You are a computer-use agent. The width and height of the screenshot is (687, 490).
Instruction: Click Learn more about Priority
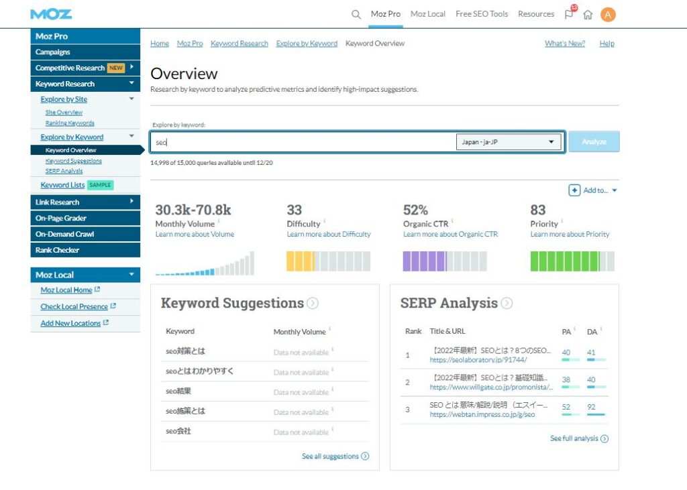(x=570, y=234)
